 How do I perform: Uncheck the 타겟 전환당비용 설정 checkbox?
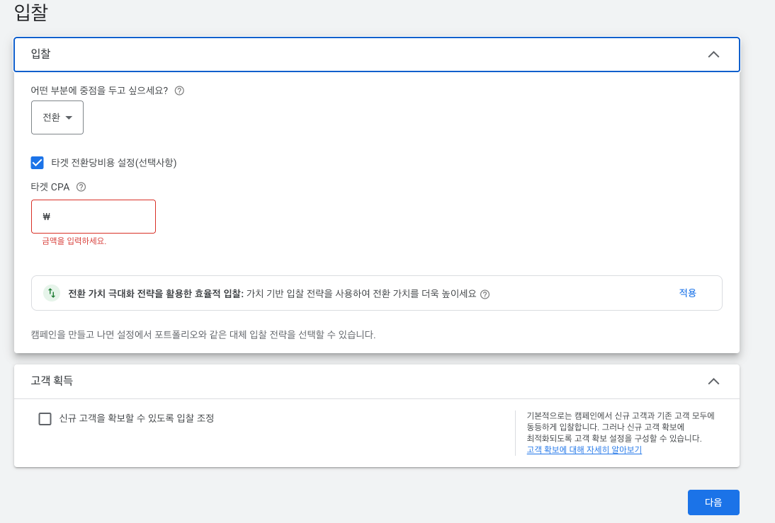tap(36, 162)
